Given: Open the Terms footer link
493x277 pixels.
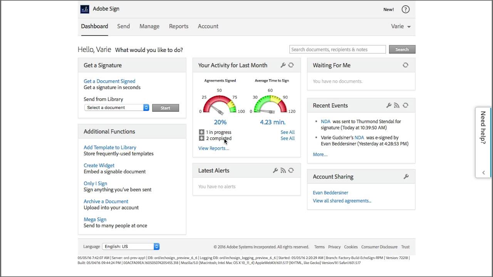Looking at the screenshot, I should 319,247.
